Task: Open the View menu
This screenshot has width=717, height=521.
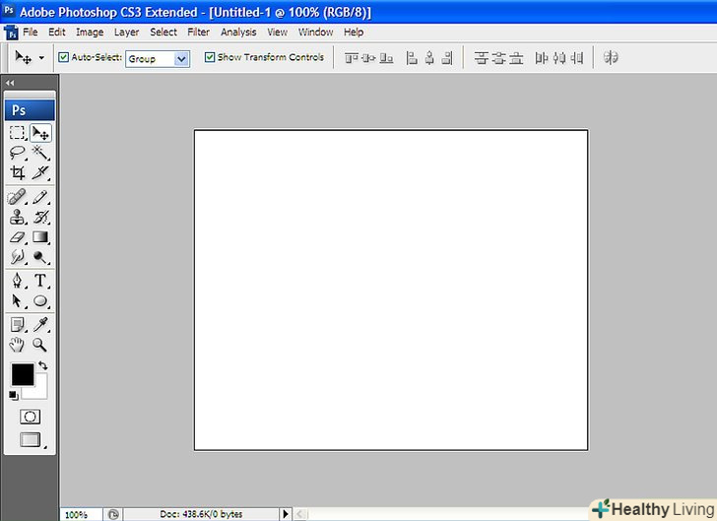Action: click(x=277, y=33)
